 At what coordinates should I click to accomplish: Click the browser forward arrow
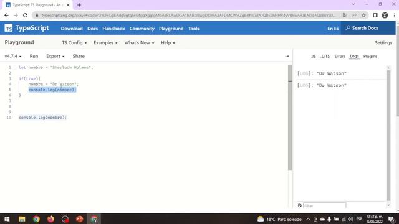coord(16,15)
